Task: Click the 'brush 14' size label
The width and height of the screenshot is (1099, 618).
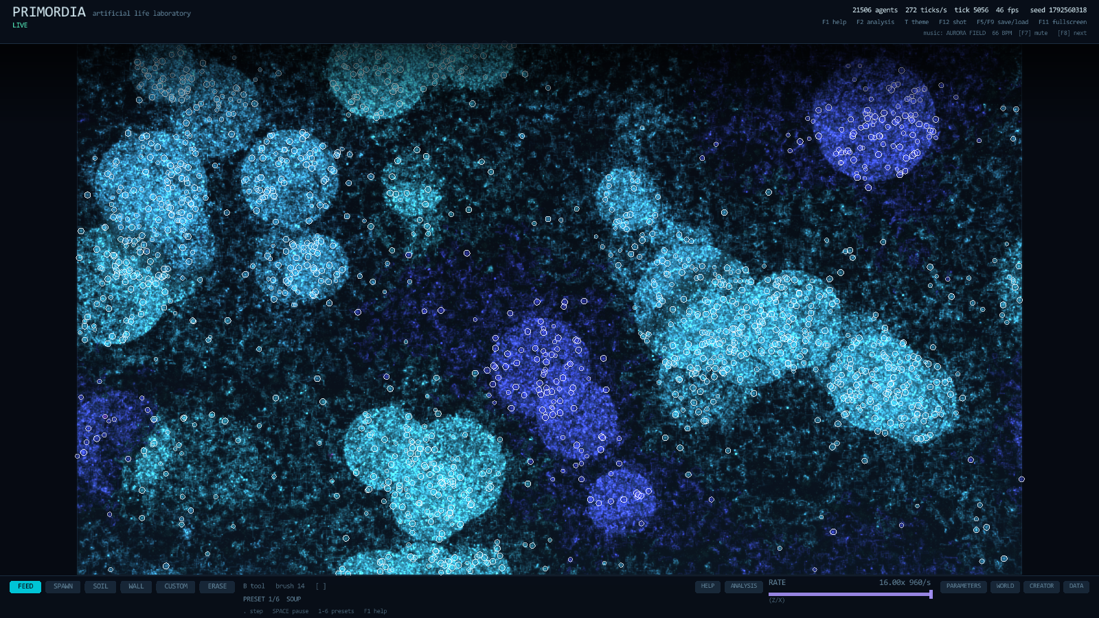Action: [290, 586]
